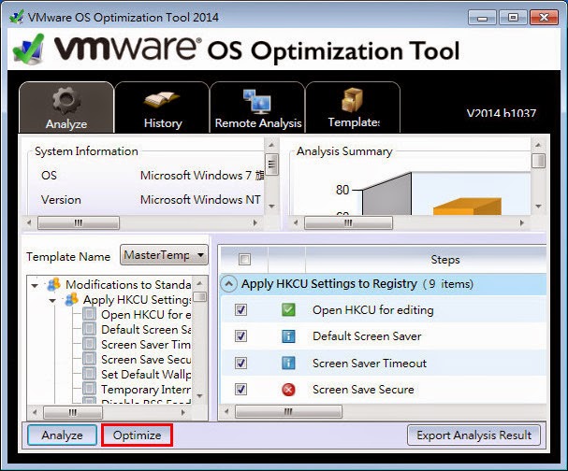Minimize the VMware OS Optimization Tool window
The width and height of the screenshot is (568, 471).
[x=482, y=17]
